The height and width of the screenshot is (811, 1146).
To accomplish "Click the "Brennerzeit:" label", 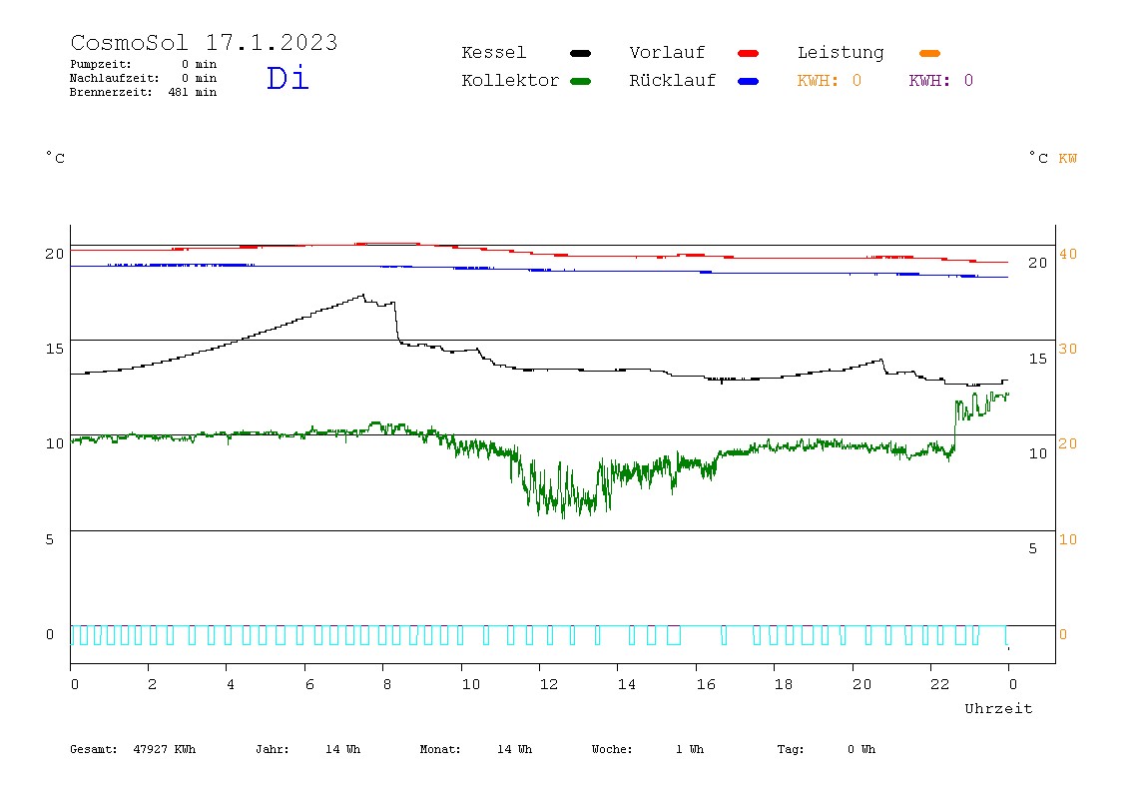I will pos(111,92).
